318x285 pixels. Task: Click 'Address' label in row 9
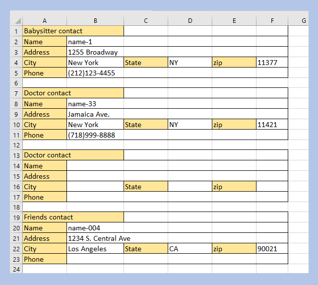point(45,114)
